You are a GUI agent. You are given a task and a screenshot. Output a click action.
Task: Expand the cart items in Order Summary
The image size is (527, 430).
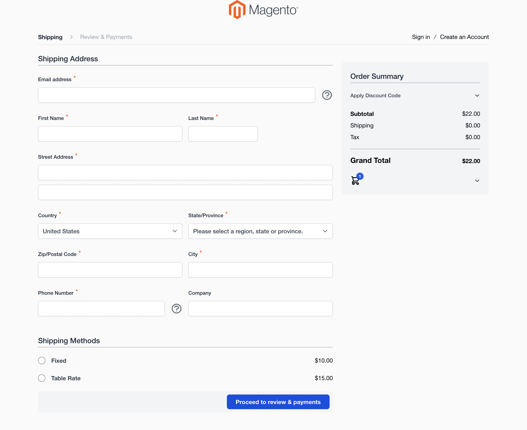point(477,180)
